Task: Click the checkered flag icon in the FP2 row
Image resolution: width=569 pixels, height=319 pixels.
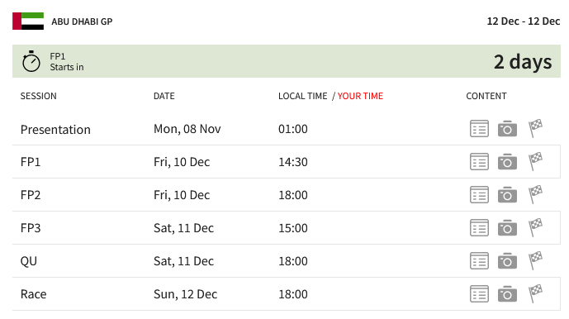Action: (535, 194)
